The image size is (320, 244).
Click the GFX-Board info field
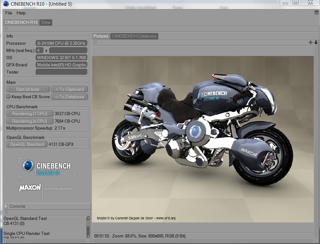click(61, 65)
